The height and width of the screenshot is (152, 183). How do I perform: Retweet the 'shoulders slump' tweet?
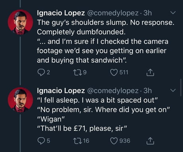pos(77,73)
